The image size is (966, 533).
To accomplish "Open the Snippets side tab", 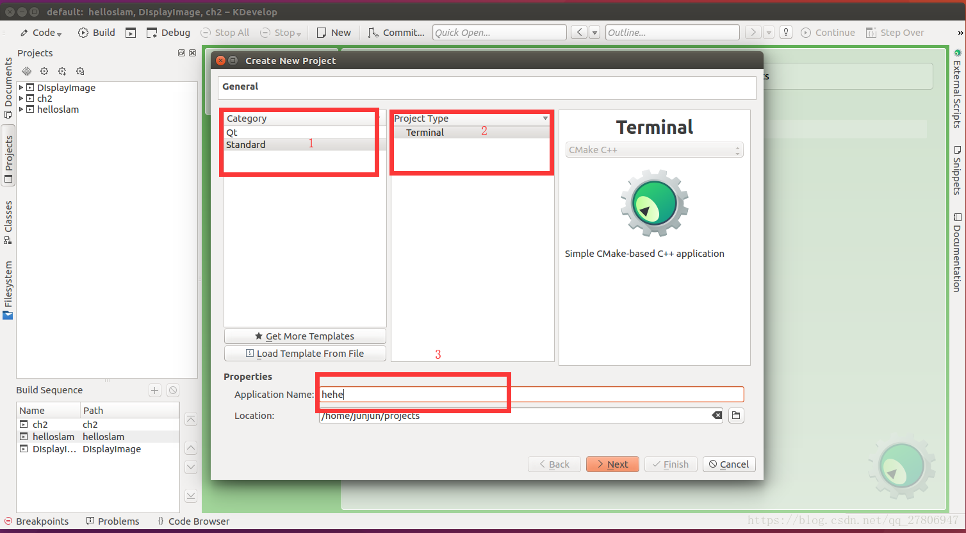I will tap(957, 170).
